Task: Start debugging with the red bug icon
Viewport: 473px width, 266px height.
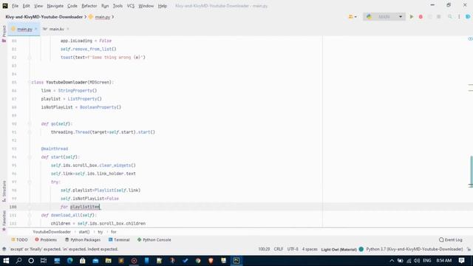Action: 421,17
